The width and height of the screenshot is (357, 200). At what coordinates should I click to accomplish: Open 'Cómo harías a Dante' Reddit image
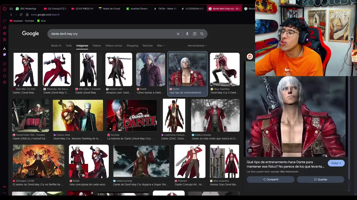pos(150,69)
